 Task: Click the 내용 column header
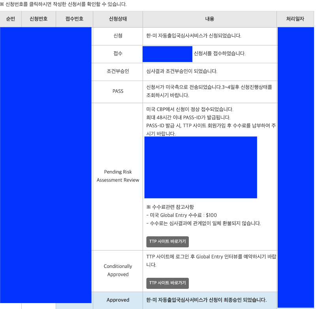(209, 19)
